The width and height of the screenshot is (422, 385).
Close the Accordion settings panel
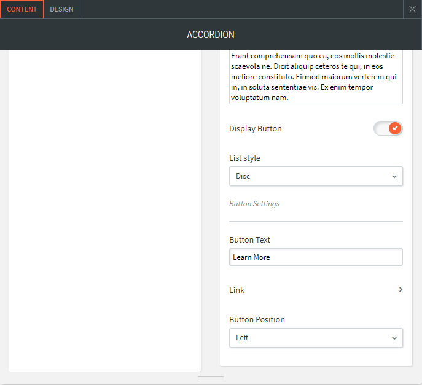[x=412, y=9]
